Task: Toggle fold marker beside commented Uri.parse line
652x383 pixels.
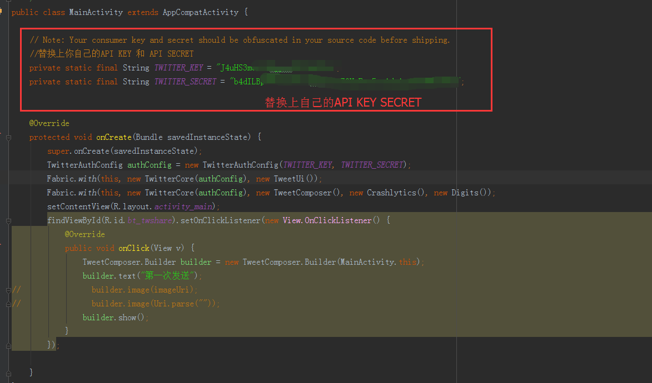Action: click(8, 304)
